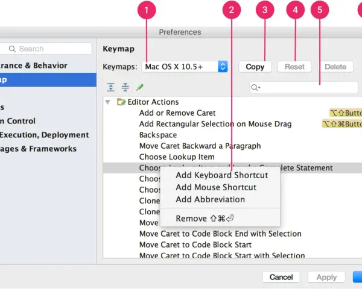Screen dimensions: 362x289
Task: Choose Remove shortcut entry in context menu
Action: click(205, 218)
